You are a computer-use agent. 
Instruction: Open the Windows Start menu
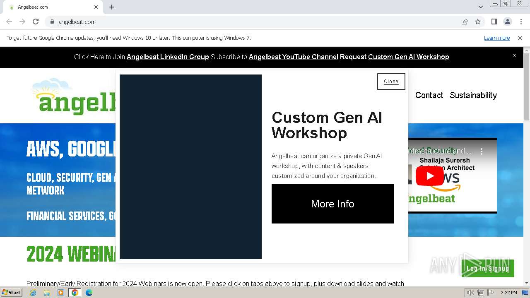pos(11,292)
